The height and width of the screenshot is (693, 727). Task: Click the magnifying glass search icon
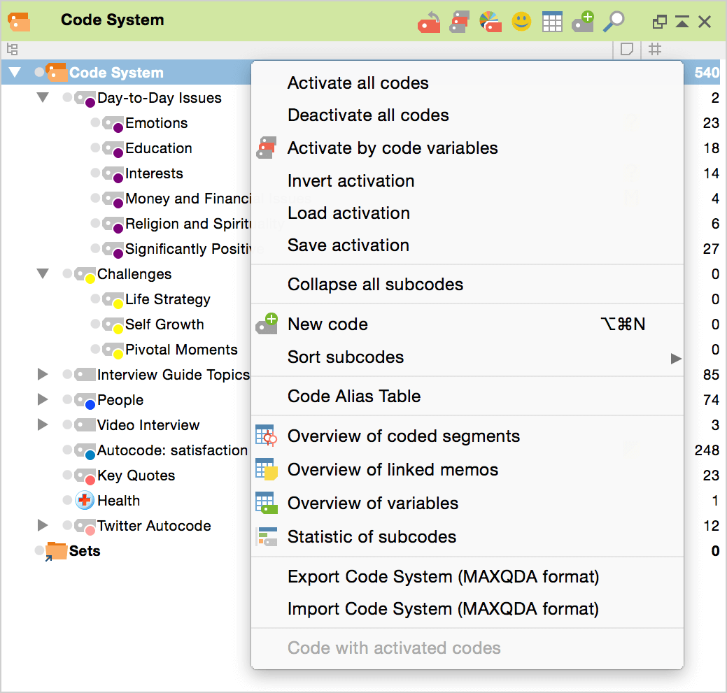tap(614, 22)
